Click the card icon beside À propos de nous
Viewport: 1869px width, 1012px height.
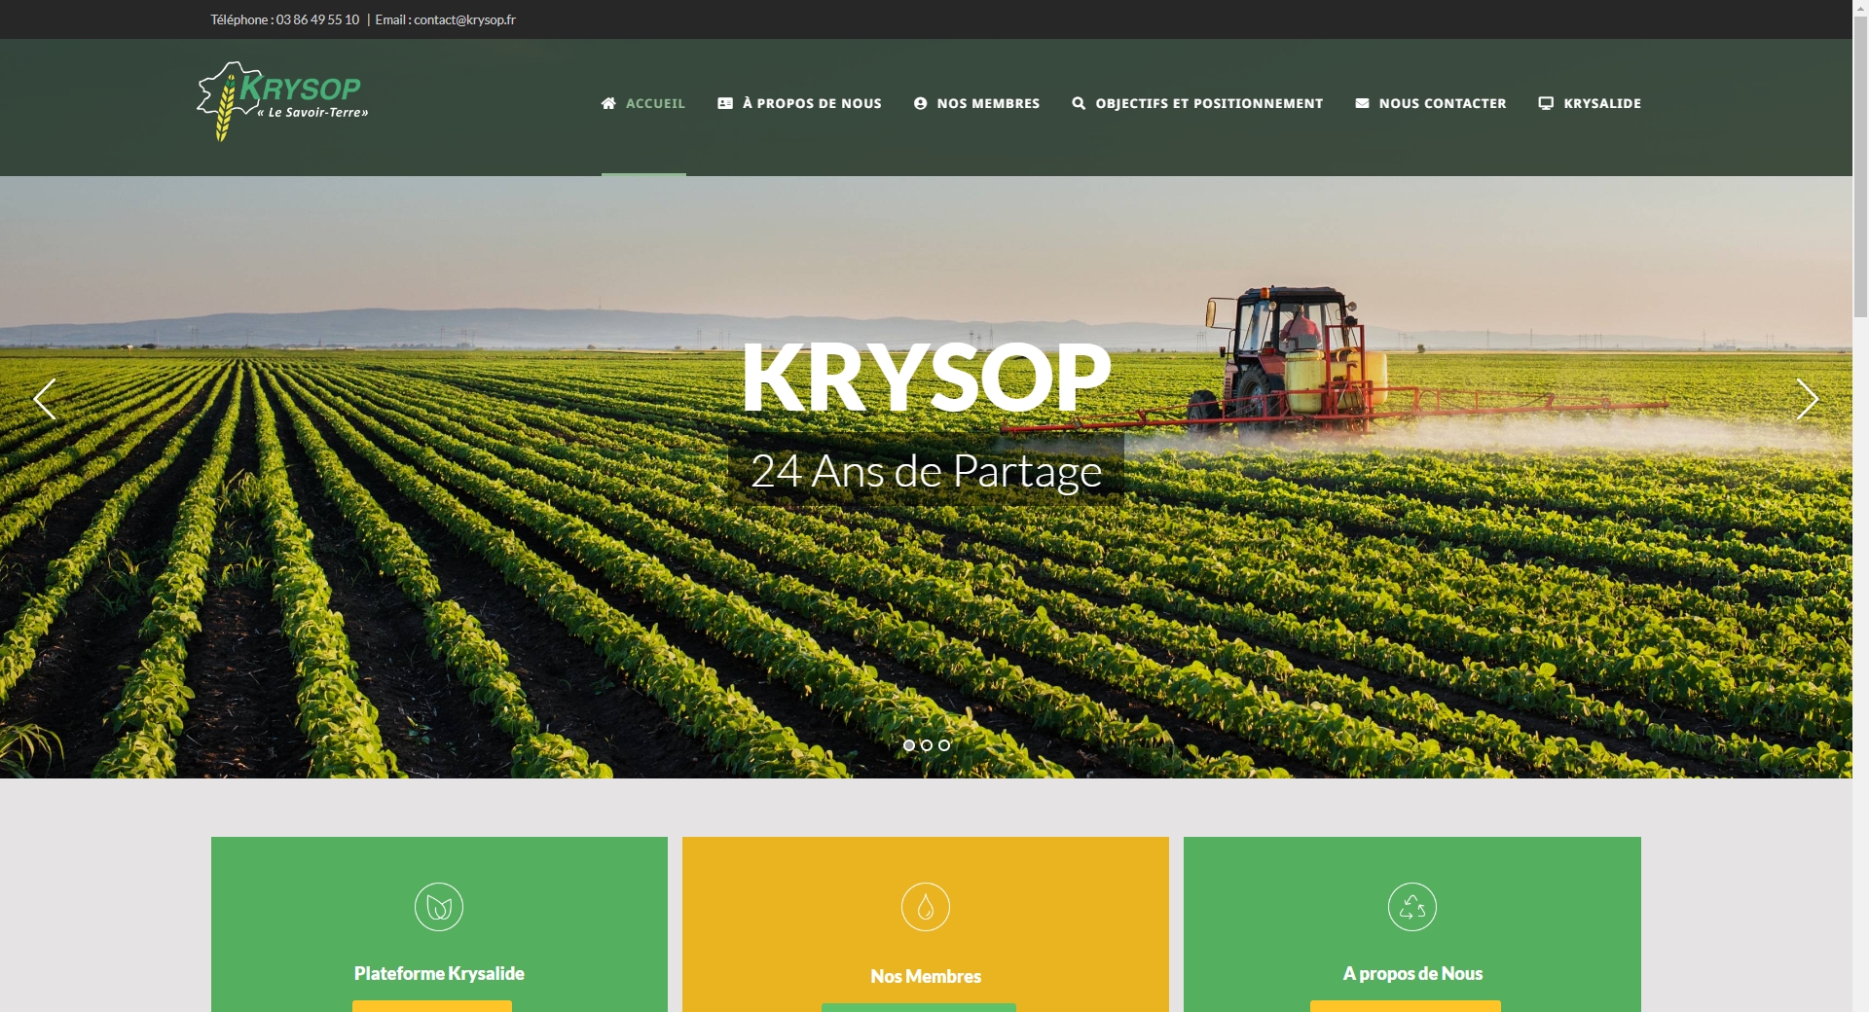tap(725, 103)
